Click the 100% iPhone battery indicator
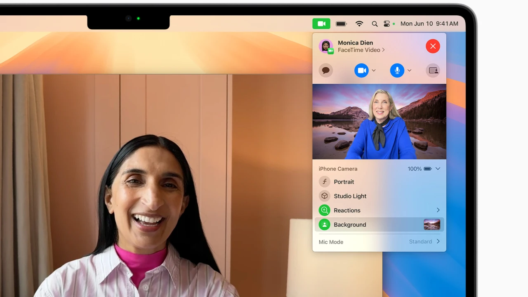The image size is (528, 297). [x=420, y=169]
